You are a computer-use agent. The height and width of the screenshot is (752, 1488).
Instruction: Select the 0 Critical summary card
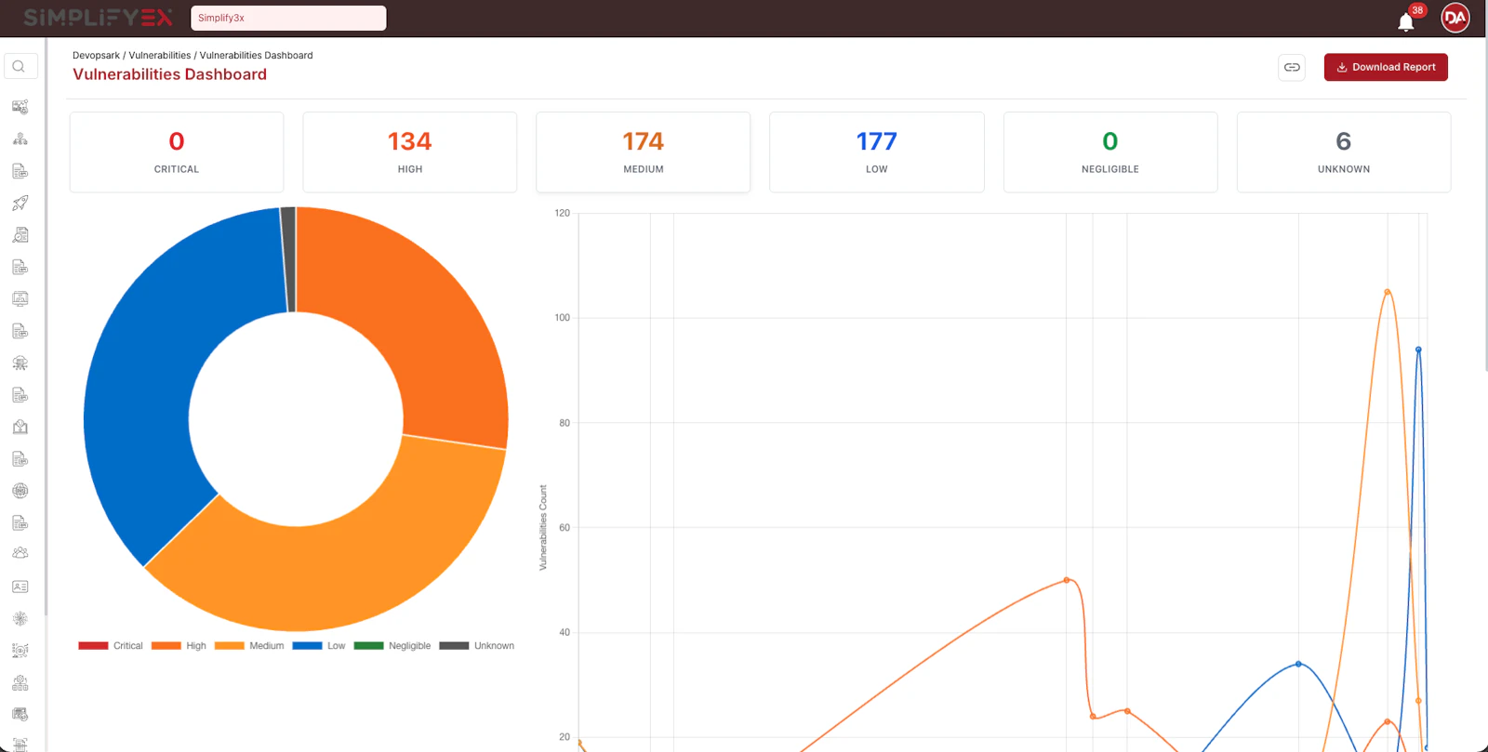pyautogui.click(x=177, y=152)
